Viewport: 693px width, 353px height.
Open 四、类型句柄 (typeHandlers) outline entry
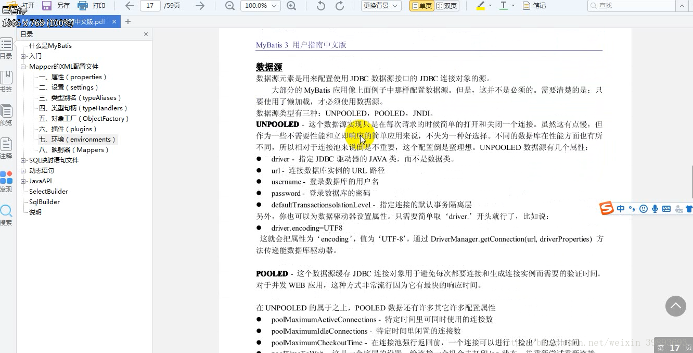[83, 108]
